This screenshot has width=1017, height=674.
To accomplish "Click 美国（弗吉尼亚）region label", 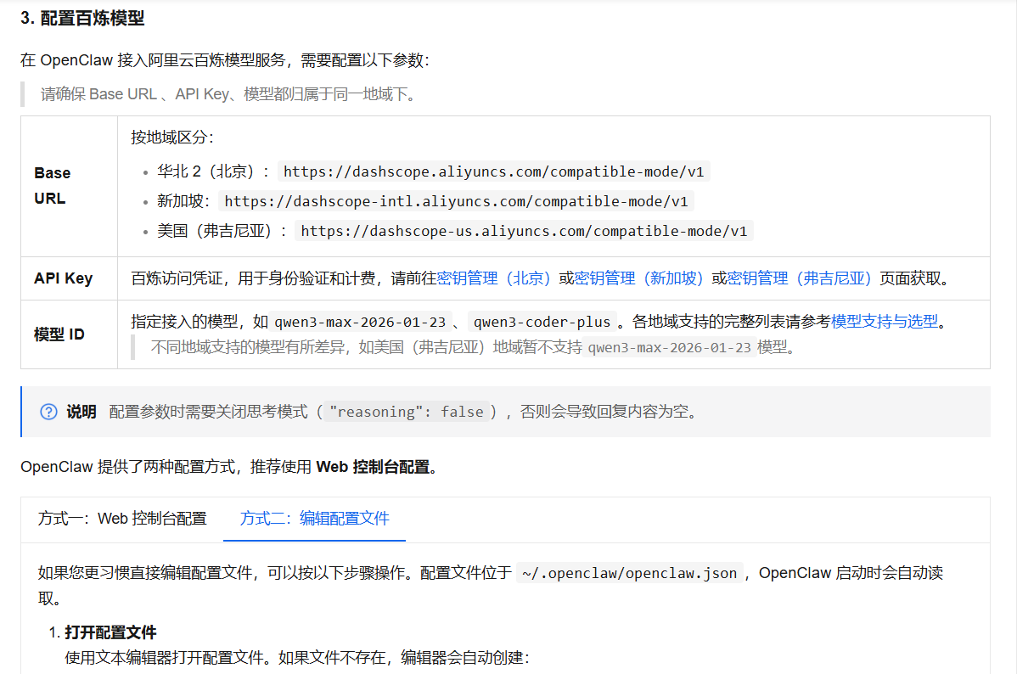I will [x=222, y=232].
